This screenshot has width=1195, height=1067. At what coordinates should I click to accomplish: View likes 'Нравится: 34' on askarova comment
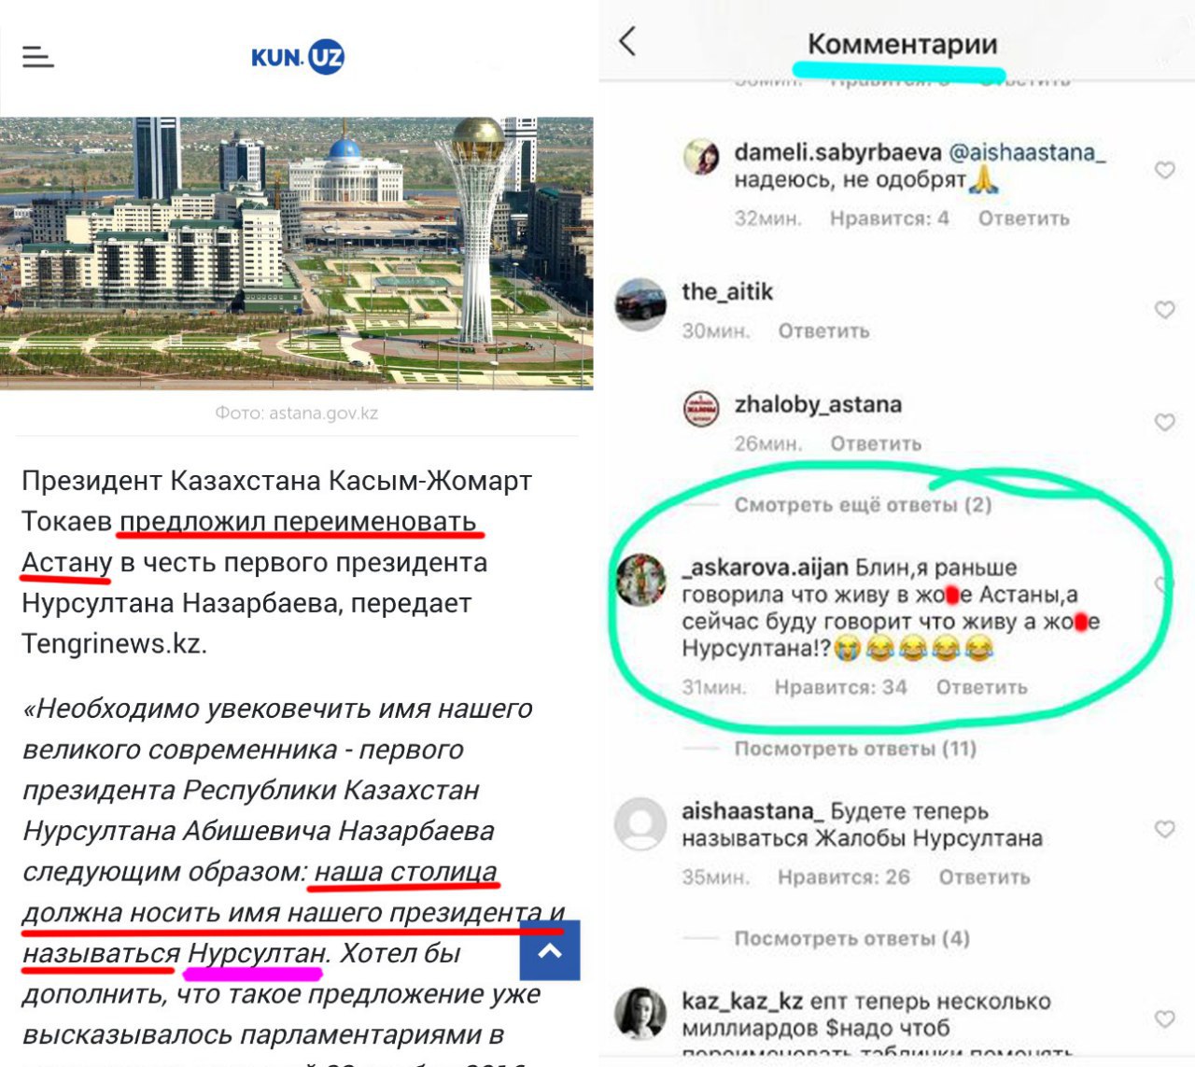[x=841, y=687]
